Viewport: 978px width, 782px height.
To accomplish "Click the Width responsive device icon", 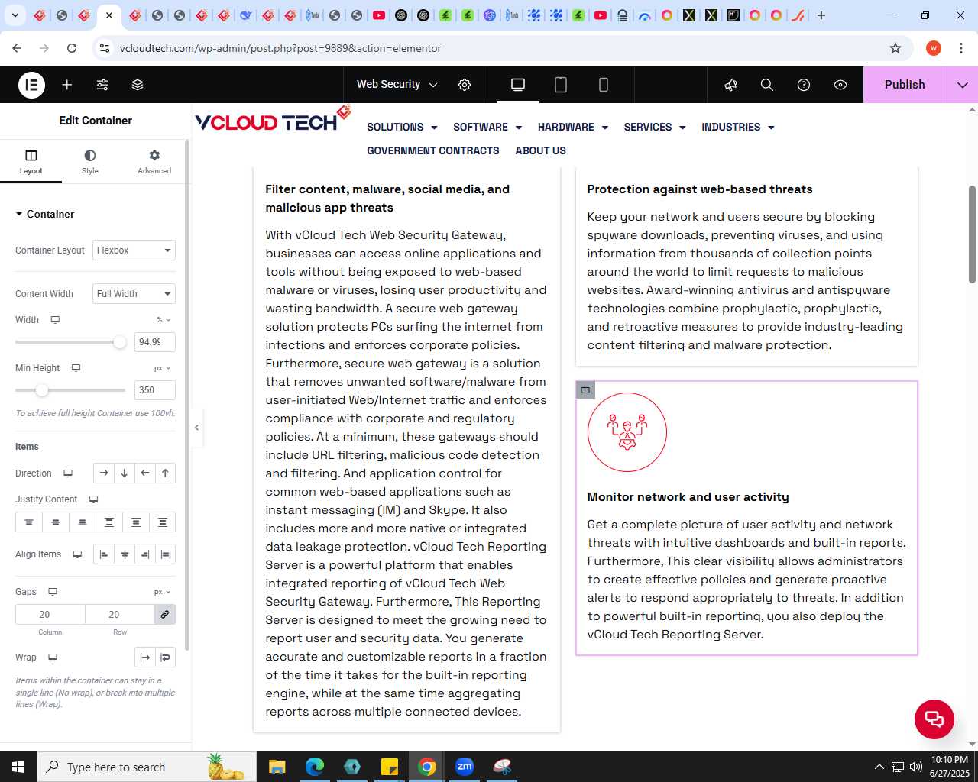I will pyautogui.click(x=55, y=320).
